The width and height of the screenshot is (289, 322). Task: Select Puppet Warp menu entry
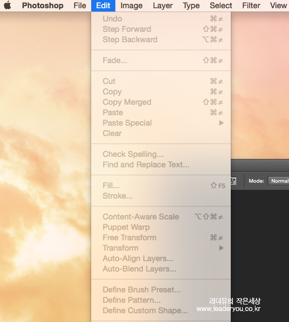pos(161,227)
